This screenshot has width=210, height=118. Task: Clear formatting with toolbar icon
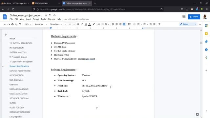point(159,24)
